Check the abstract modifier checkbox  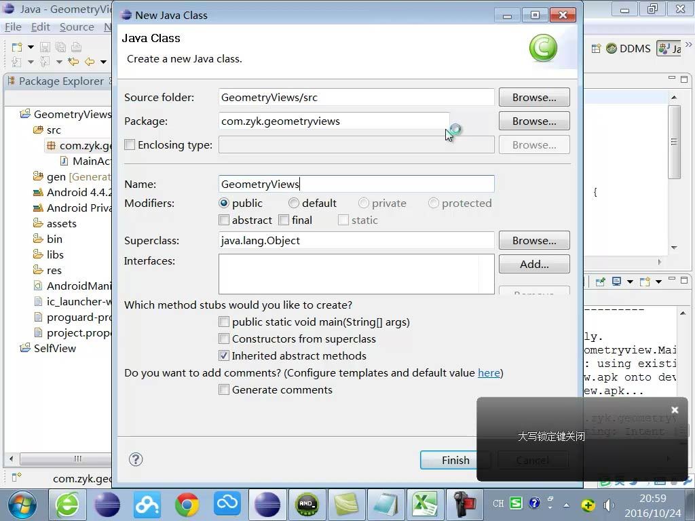tap(224, 220)
